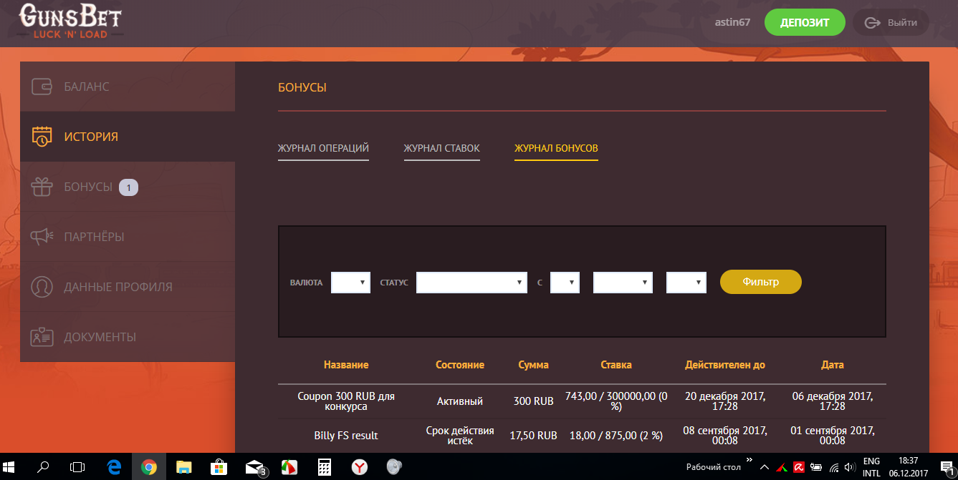Image resolution: width=958 pixels, height=480 pixels.
Task: Open the year dropdown before Фильтр
Action: (x=686, y=283)
